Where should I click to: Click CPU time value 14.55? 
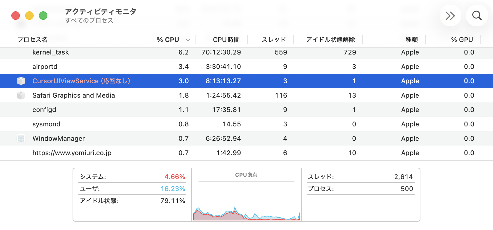(x=232, y=124)
